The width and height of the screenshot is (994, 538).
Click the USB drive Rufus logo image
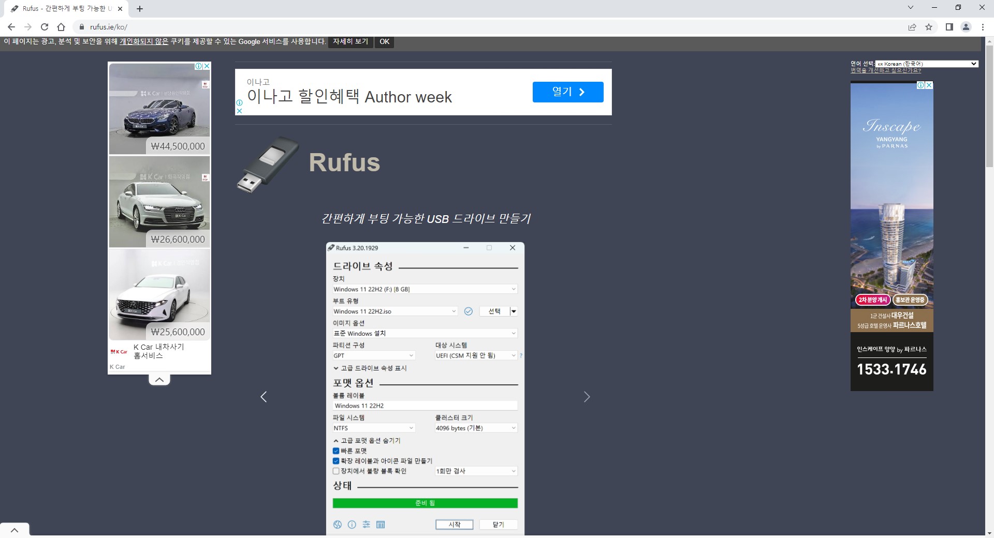pyautogui.click(x=267, y=165)
